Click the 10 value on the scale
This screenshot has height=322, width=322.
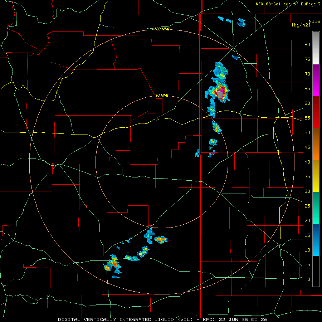[x=307, y=250]
